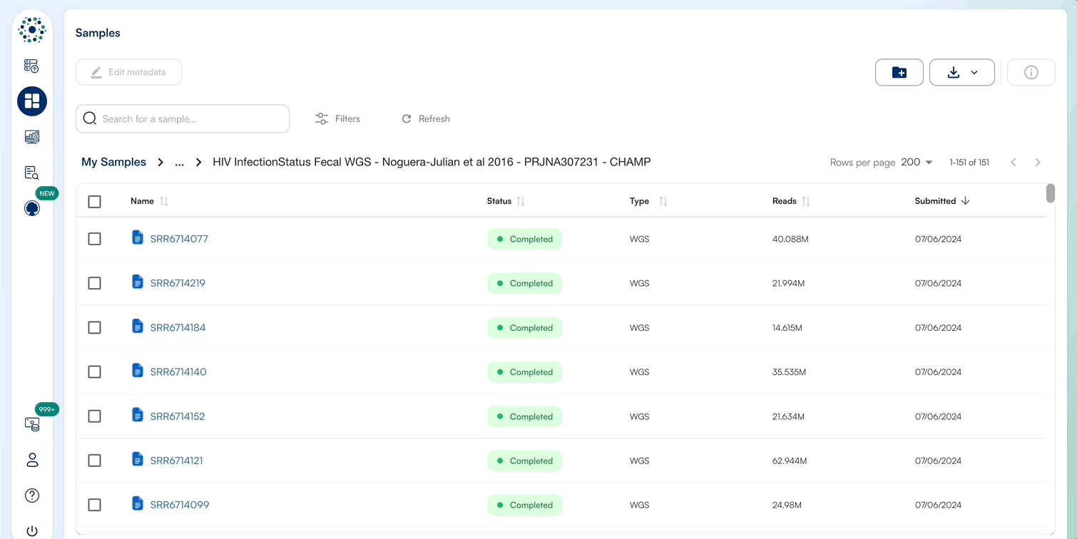Click the document search icon in sidebar
This screenshot has height=539, width=1077.
(x=31, y=173)
